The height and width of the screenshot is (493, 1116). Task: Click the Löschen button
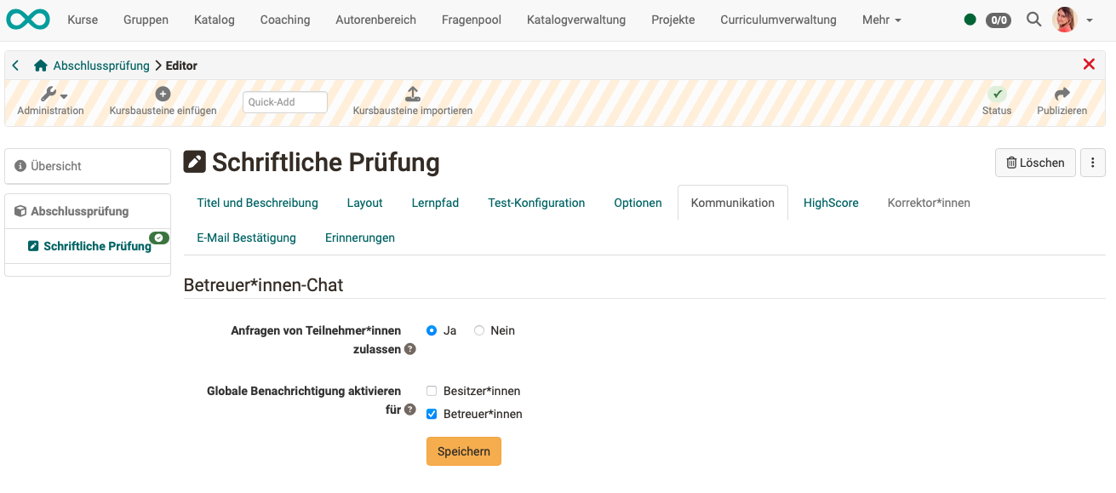(x=1035, y=163)
